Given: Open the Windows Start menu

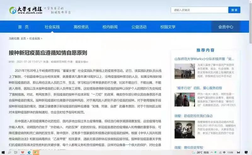Looking at the screenshot, I should (x=3, y=152).
